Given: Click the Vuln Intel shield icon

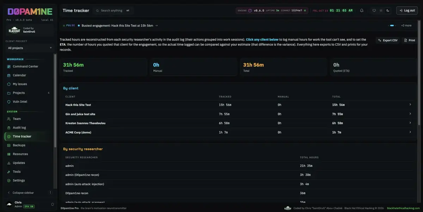Looking at the screenshot, I should 9,102.
